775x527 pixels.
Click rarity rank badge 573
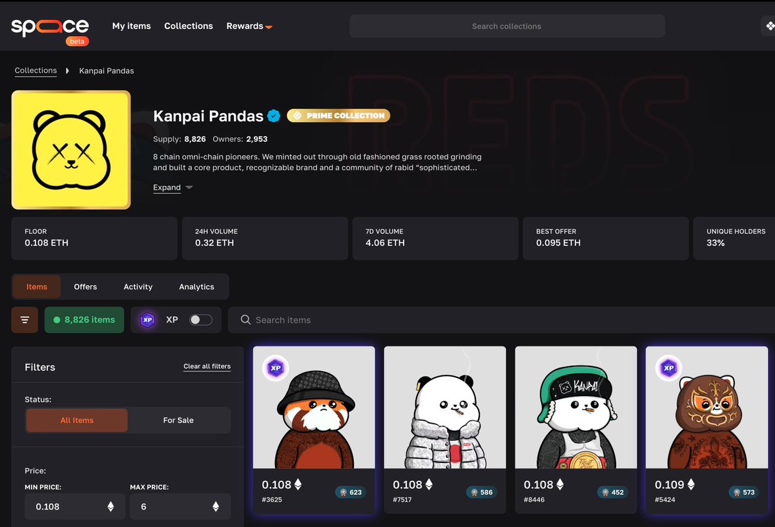743,492
